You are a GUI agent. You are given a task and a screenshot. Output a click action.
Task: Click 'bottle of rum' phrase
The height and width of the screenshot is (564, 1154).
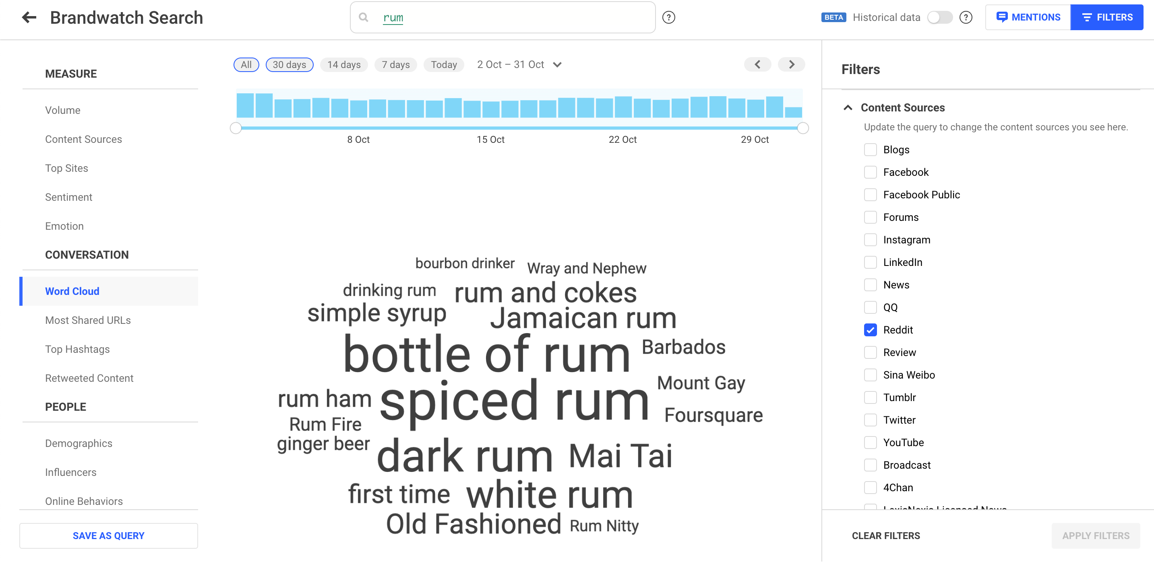point(486,354)
